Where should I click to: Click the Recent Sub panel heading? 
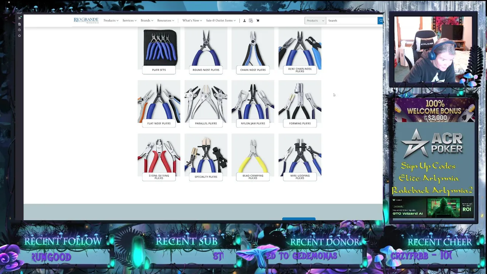click(186, 241)
